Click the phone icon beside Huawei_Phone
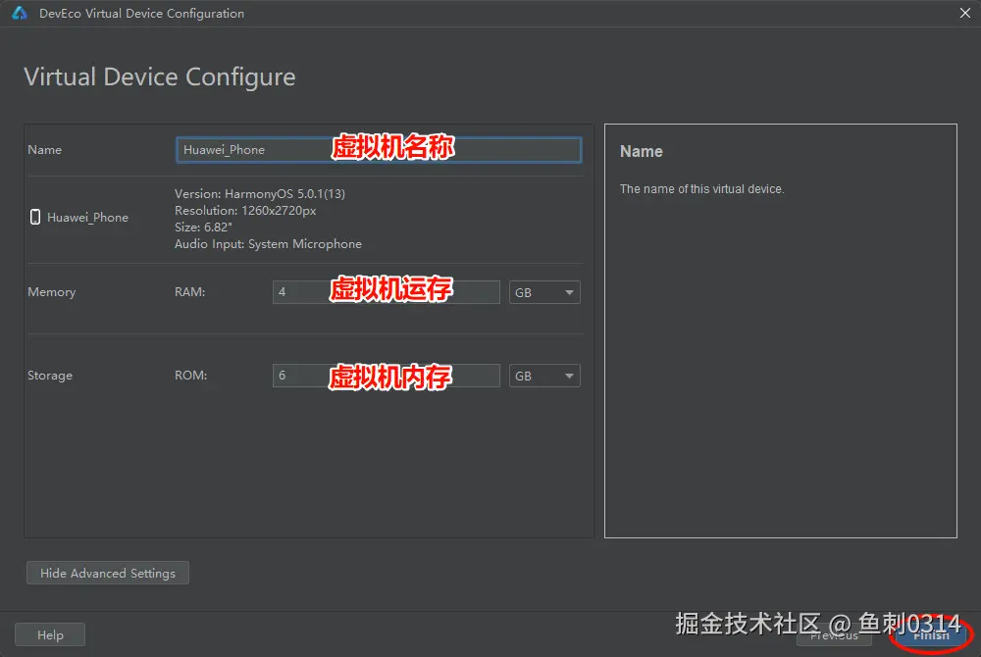The height and width of the screenshot is (657, 981). coord(35,217)
